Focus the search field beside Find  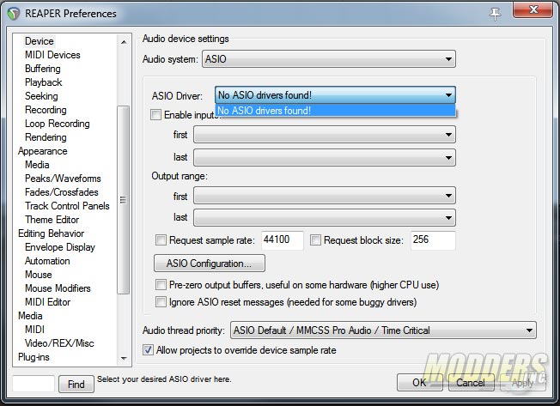pyautogui.click(x=33, y=384)
